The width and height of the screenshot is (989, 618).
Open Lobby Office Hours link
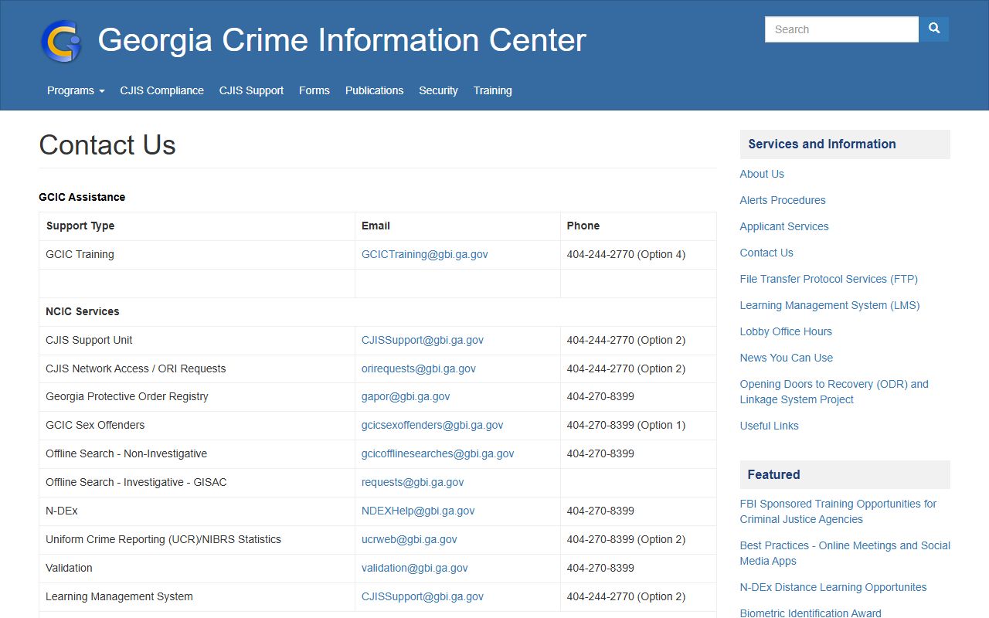786,331
